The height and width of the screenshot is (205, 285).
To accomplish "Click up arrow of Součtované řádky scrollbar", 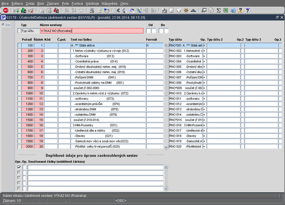I will pos(166,167).
